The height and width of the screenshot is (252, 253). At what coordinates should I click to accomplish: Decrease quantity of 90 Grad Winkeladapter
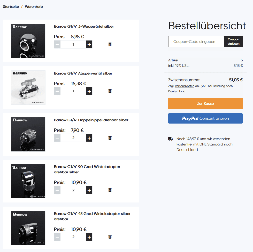(57, 190)
